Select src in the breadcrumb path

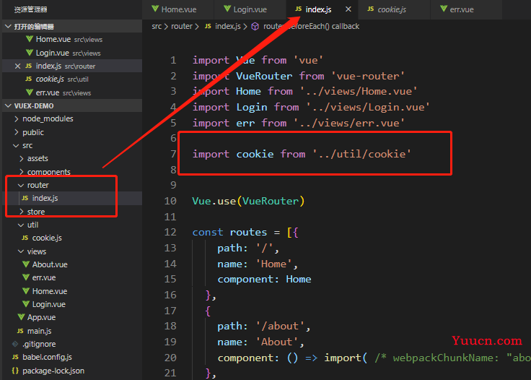(157, 26)
